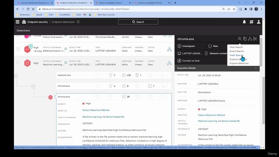
Task: Click the page vertical scrollbar thumb
Action: click(x=263, y=101)
